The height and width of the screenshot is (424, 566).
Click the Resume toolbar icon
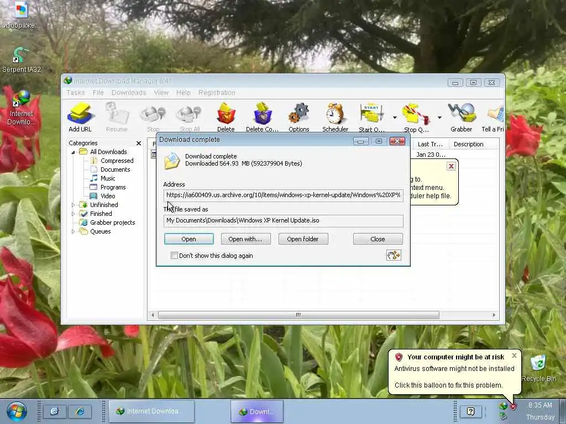(117, 117)
